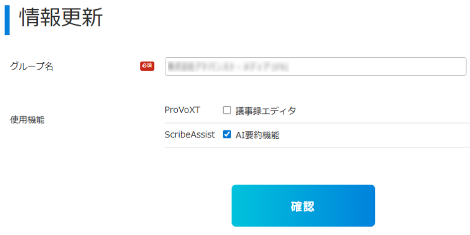Place cursor at empty end of group name field
This screenshot has width=470, height=235.
coord(378,67)
